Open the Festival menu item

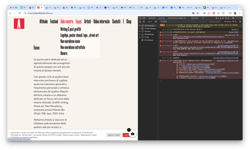54,21
